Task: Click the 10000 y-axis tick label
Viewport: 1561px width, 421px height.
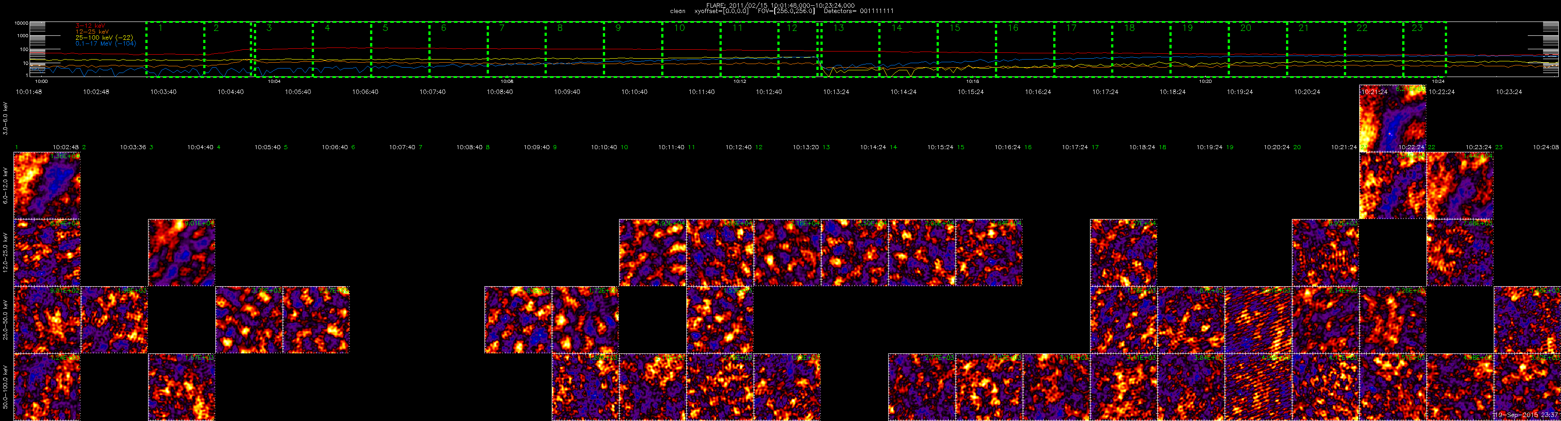Action: point(22,24)
